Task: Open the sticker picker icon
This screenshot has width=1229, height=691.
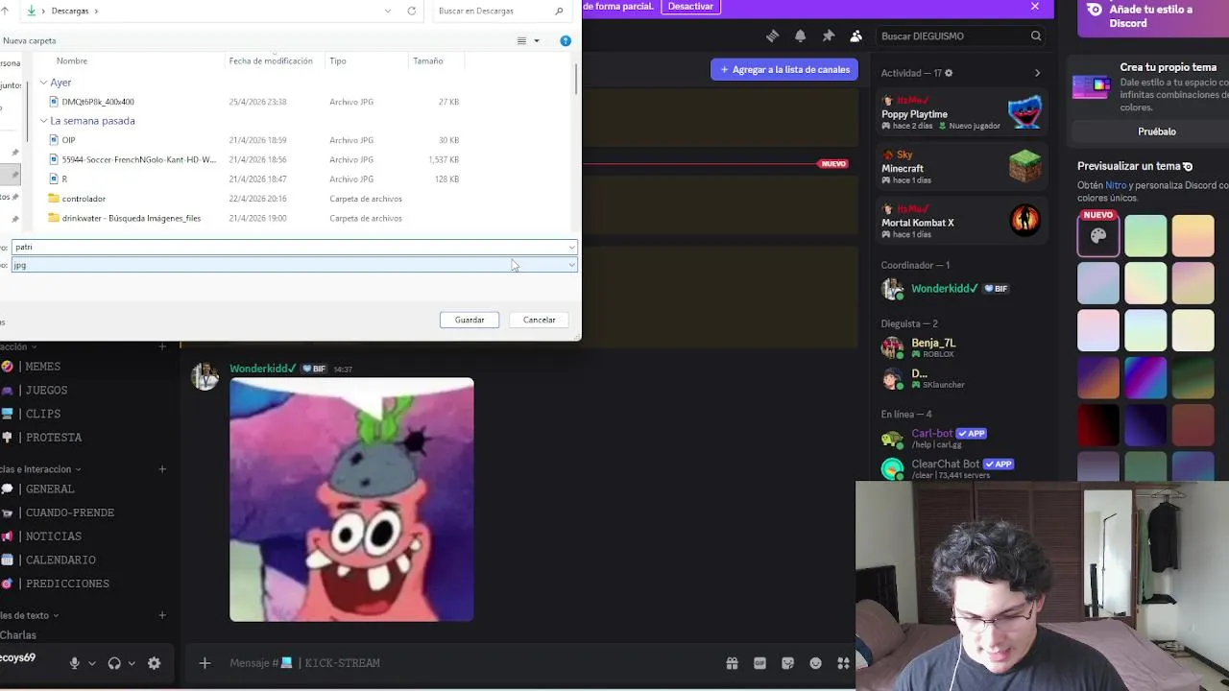Action: point(787,663)
